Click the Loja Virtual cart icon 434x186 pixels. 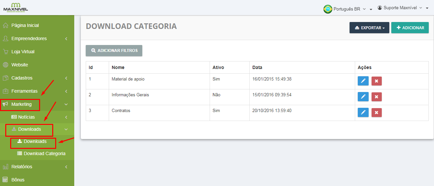pyautogui.click(x=5, y=52)
